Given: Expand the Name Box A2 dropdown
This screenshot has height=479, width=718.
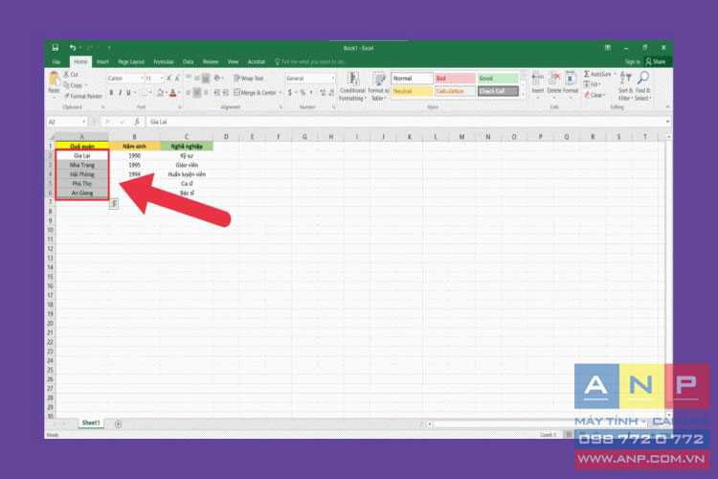Looking at the screenshot, I should (84, 122).
